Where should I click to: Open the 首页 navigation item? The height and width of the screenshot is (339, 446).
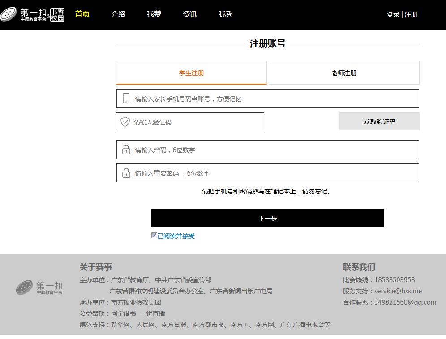pos(82,14)
